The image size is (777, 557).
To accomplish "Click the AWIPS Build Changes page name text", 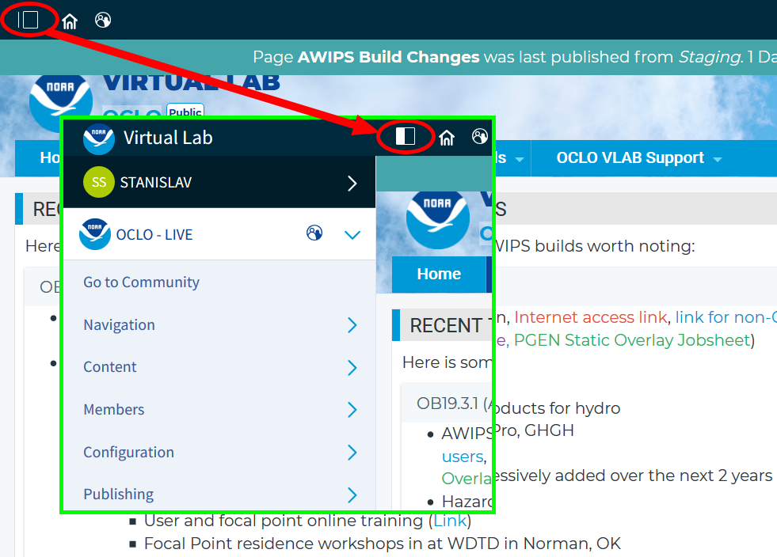I will [x=388, y=57].
